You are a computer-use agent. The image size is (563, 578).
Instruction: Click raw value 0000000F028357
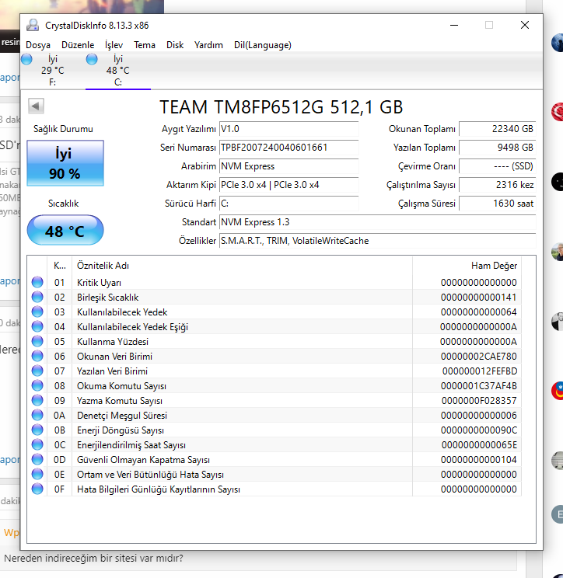tap(479, 401)
